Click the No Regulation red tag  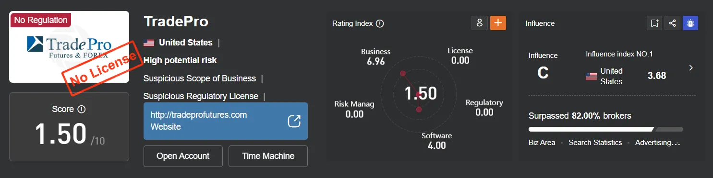point(40,20)
